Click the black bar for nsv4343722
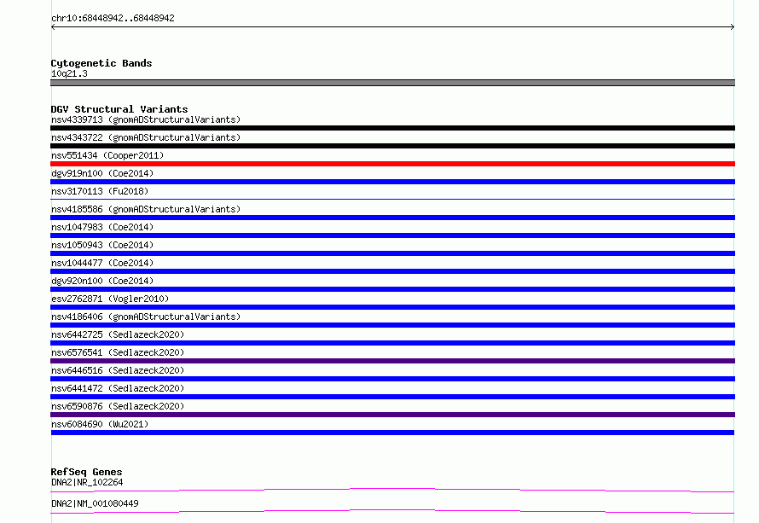Screen dimensions: 759x523 (392, 146)
